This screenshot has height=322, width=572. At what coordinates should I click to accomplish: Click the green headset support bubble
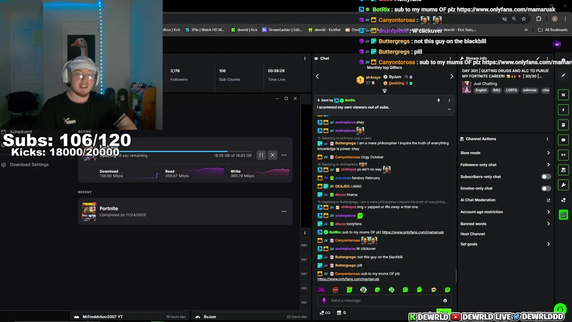point(560,309)
